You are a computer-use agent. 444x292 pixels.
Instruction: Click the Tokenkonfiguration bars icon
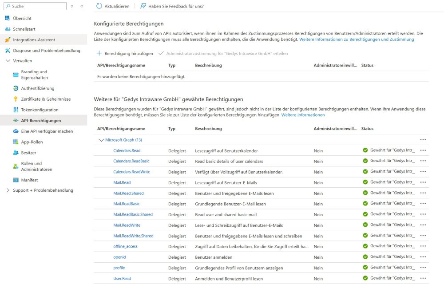16,110
